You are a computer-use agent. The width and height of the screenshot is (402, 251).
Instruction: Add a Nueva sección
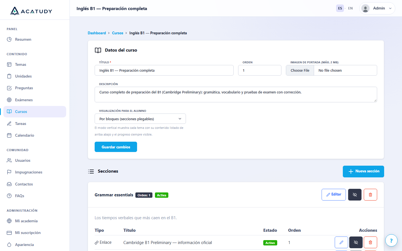(x=363, y=172)
